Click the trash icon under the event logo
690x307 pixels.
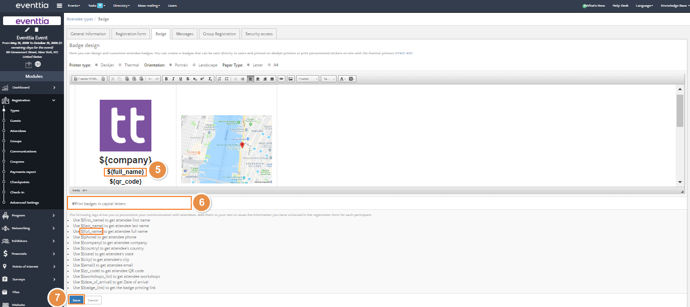(x=36, y=30)
